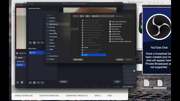This screenshot has width=180, height=101.
Task: Click canon m100 source camera icon
Action: [17, 53]
